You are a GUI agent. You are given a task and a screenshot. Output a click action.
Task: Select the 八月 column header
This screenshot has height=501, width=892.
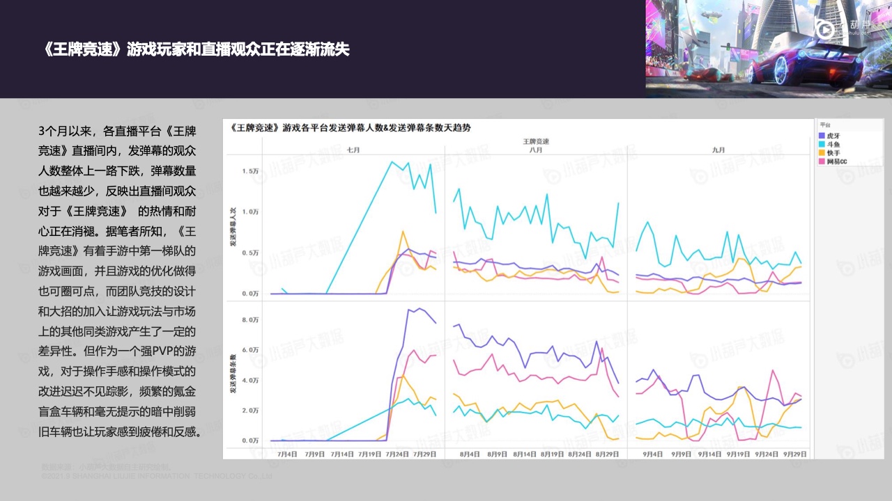(x=536, y=150)
